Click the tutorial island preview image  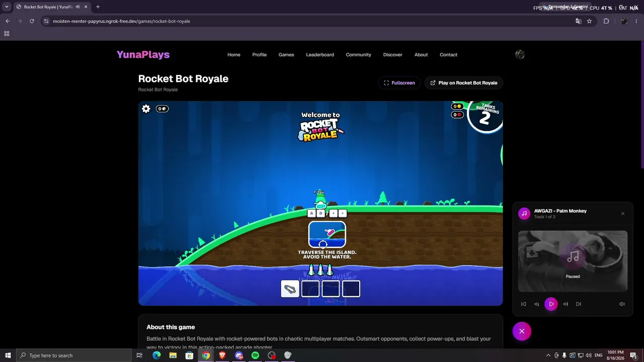pos(327,235)
